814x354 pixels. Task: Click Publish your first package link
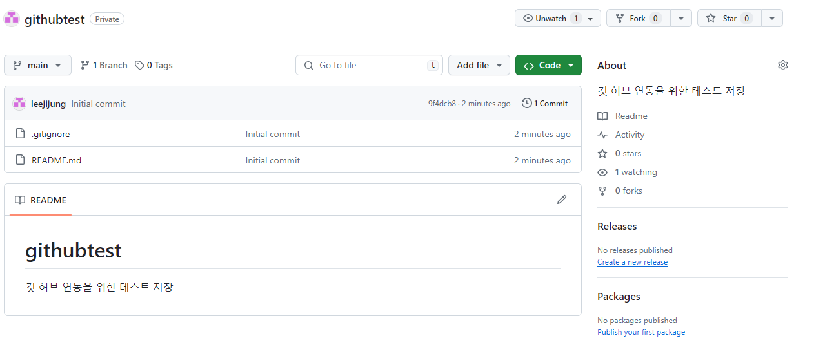641,332
